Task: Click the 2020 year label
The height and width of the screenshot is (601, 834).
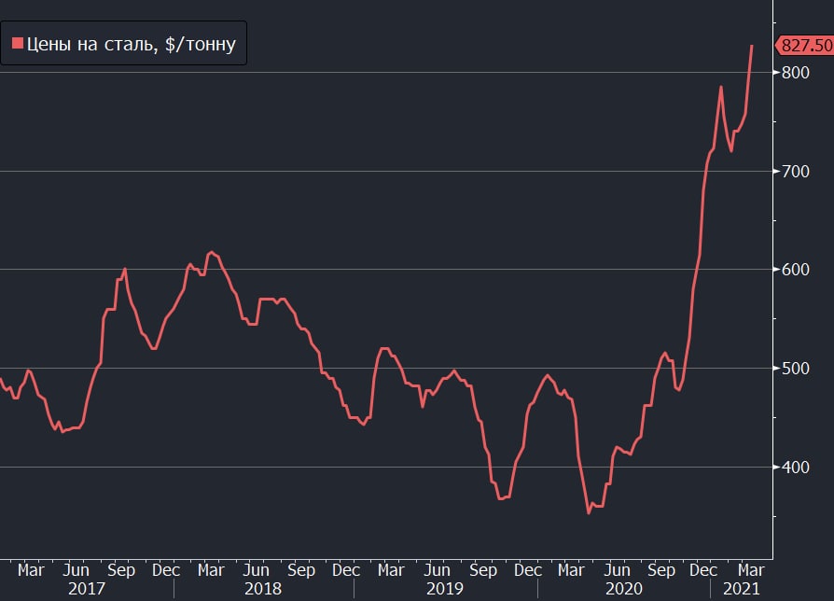Action: (x=624, y=589)
